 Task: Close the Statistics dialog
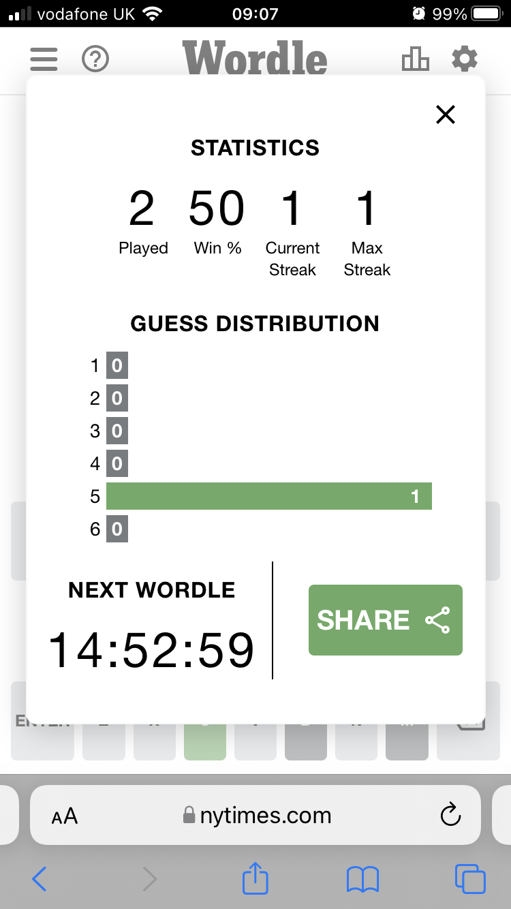[445, 114]
